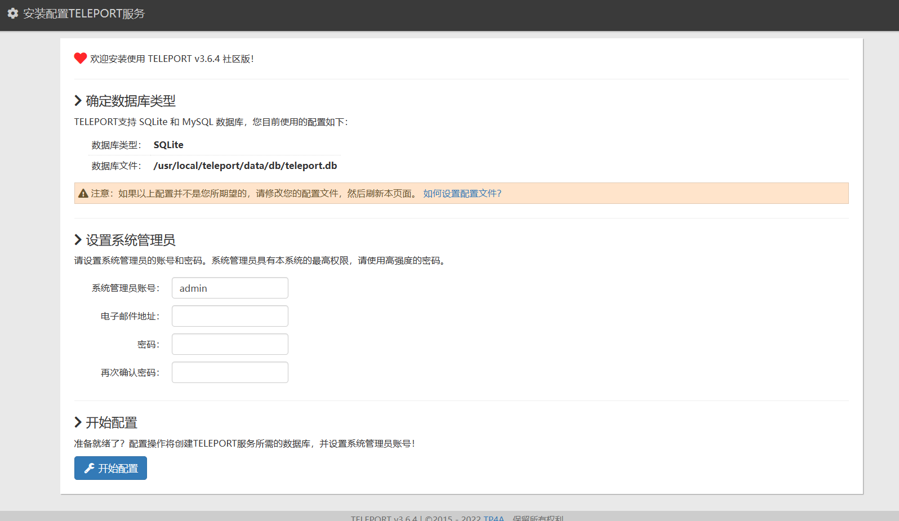Focus the 密码 input field
This screenshot has width=899, height=521.
[x=230, y=344]
